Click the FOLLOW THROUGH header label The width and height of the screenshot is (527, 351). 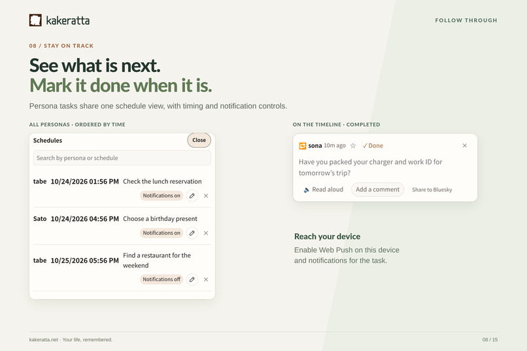(466, 20)
